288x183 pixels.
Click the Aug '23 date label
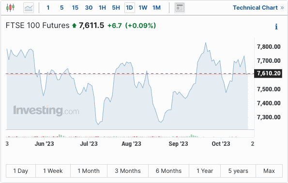[x=131, y=144]
